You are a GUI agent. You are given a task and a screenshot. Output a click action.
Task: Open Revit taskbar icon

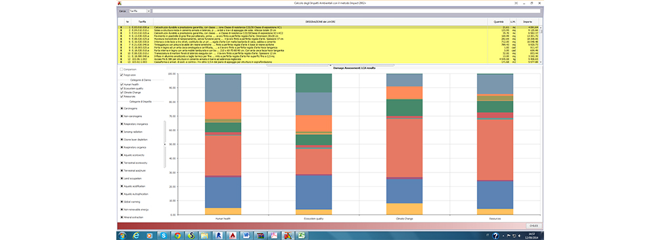point(219,235)
